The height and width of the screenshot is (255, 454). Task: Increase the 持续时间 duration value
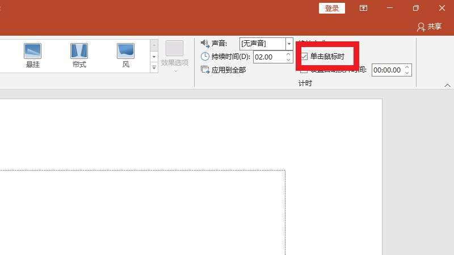click(x=288, y=54)
